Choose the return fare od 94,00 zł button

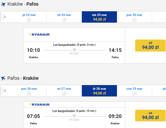(150, 115)
